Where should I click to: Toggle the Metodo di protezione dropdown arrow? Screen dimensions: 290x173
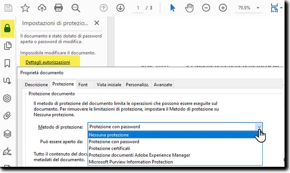(259, 127)
